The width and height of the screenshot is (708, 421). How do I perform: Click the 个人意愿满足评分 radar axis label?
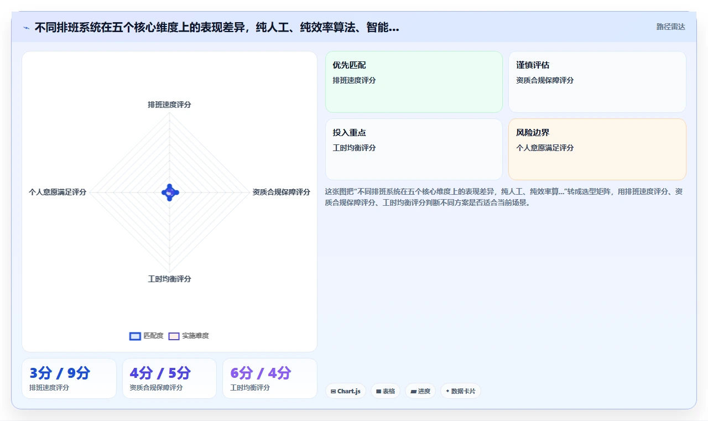(x=58, y=192)
